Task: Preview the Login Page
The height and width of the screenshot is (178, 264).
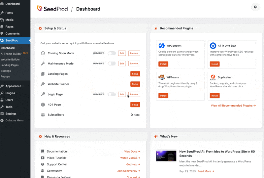Action: pyautogui.click(x=134, y=94)
